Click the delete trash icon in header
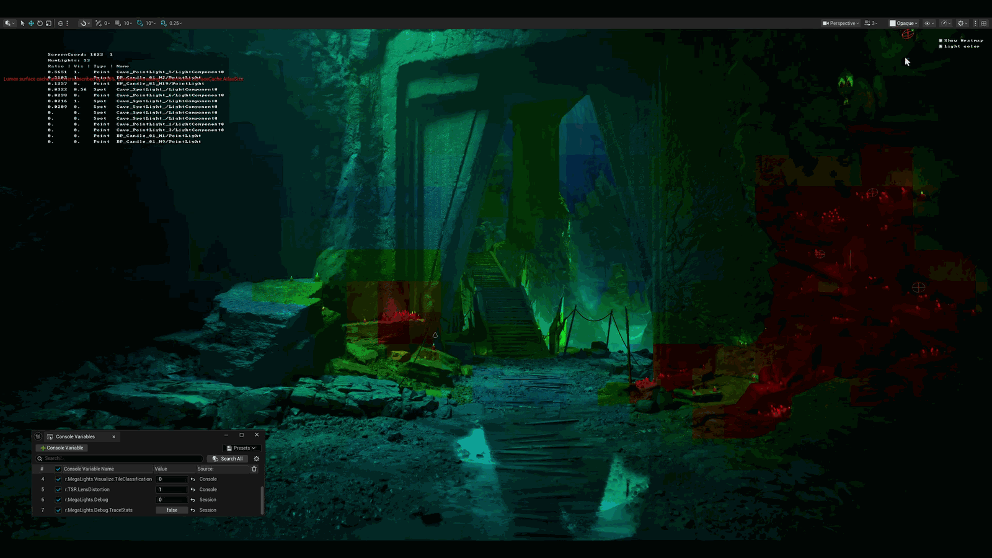992x558 pixels. (x=254, y=469)
